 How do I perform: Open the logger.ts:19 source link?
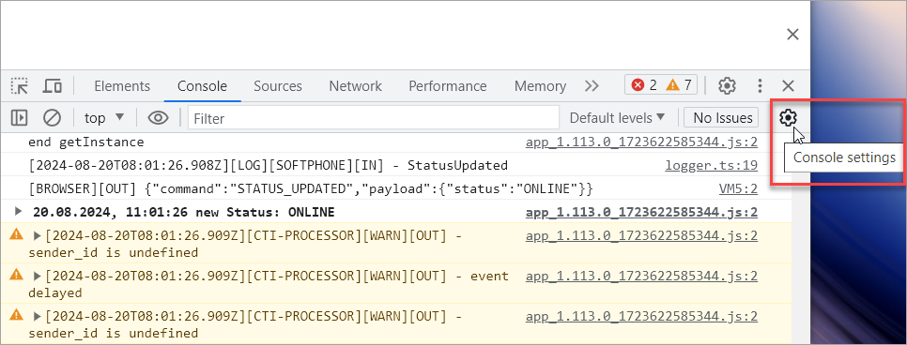711,166
